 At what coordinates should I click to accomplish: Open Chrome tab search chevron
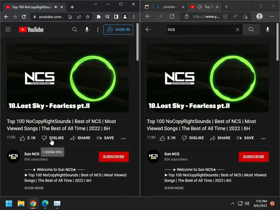coord(96,4)
